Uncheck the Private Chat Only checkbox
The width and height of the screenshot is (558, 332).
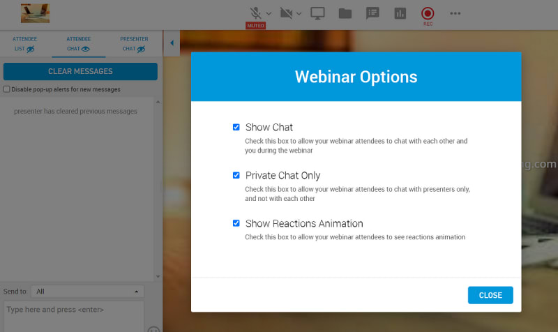[x=236, y=175]
